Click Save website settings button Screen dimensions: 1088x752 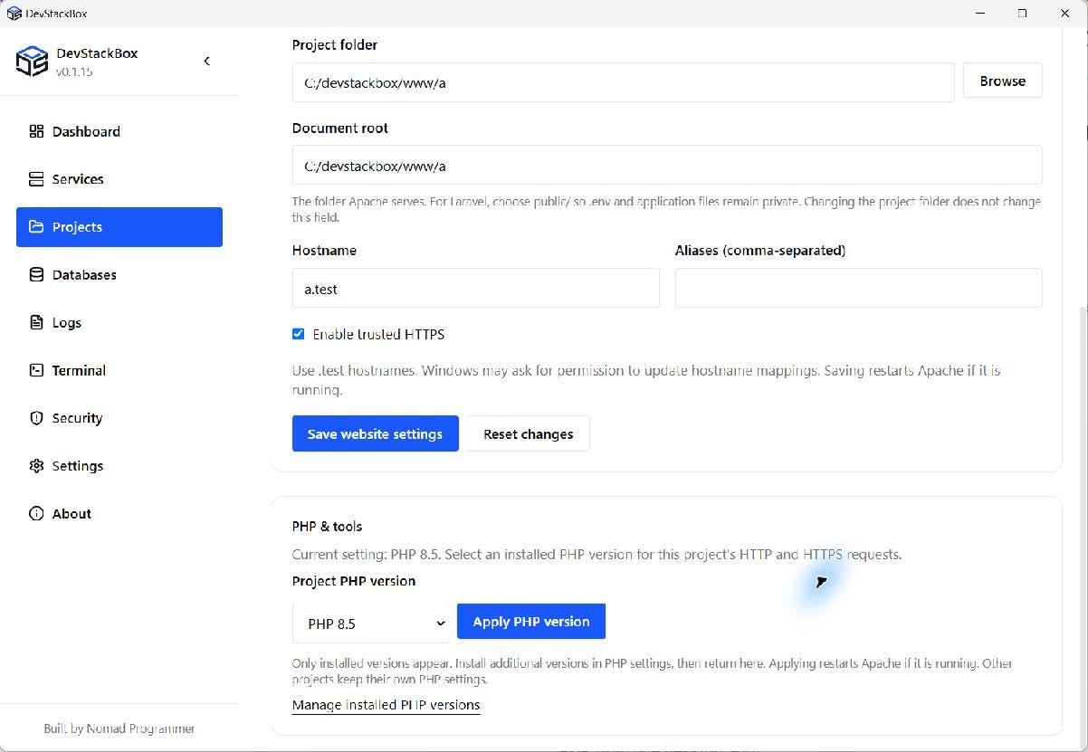pyautogui.click(x=375, y=433)
